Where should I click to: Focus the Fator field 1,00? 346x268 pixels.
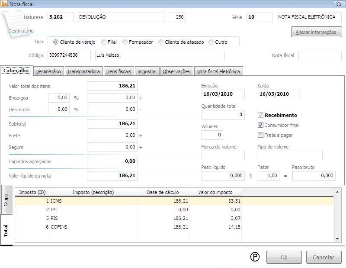(x=268, y=176)
